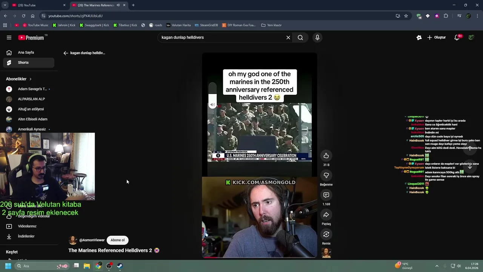The height and width of the screenshot is (272, 483).
Task: Open the sound thumbnail below Remix
Action: 326,253
